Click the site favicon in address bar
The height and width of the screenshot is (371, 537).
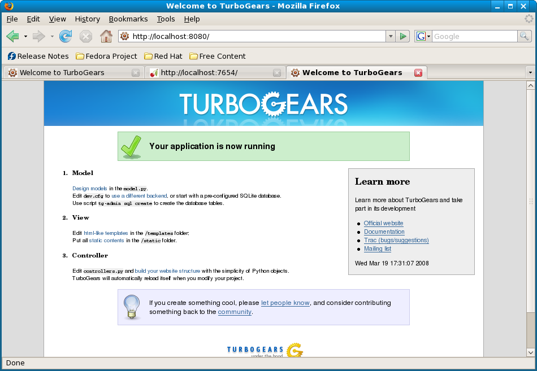coord(125,36)
